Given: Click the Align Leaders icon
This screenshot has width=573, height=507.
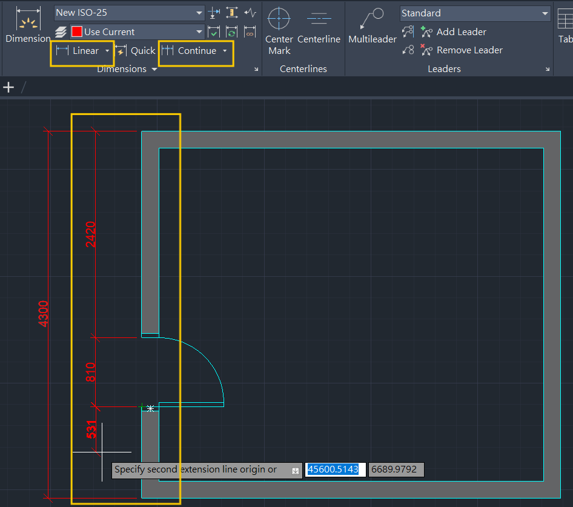Looking at the screenshot, I should point(408,32).
